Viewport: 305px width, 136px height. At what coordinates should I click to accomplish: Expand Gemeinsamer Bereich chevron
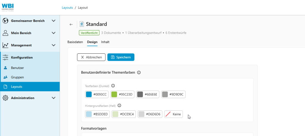54,21
